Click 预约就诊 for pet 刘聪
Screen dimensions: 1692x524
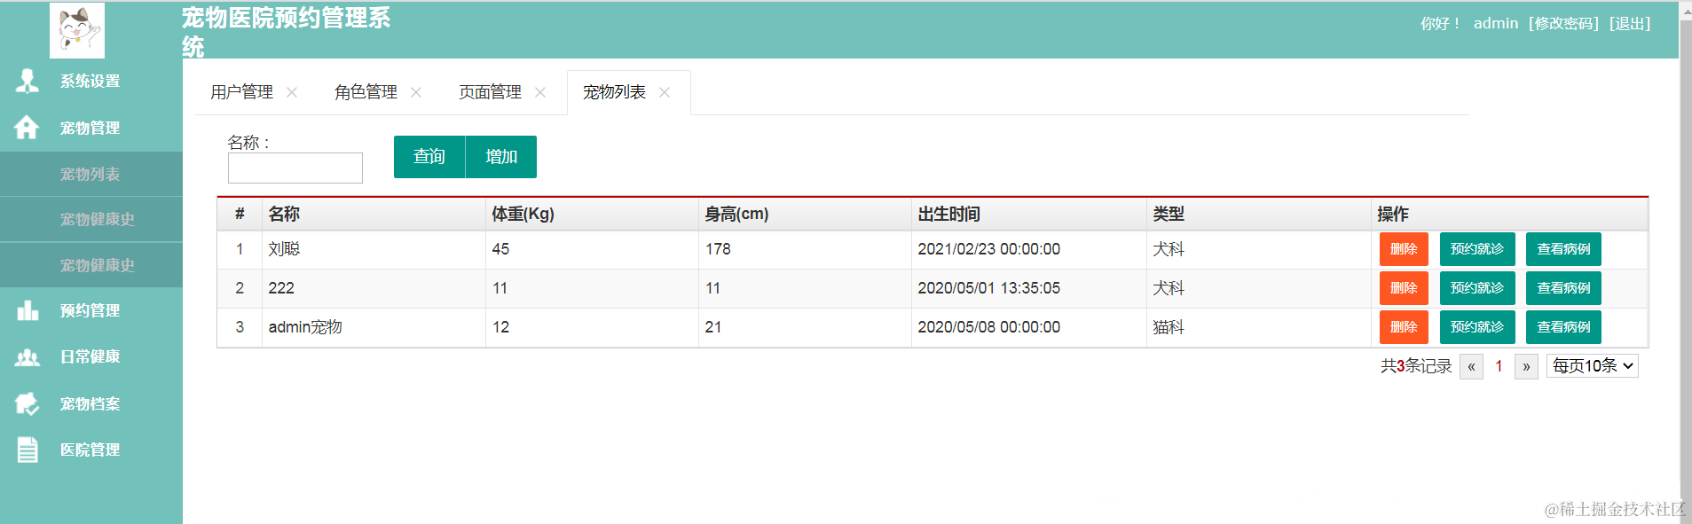pyautogui.click(x=1477, y=249)
